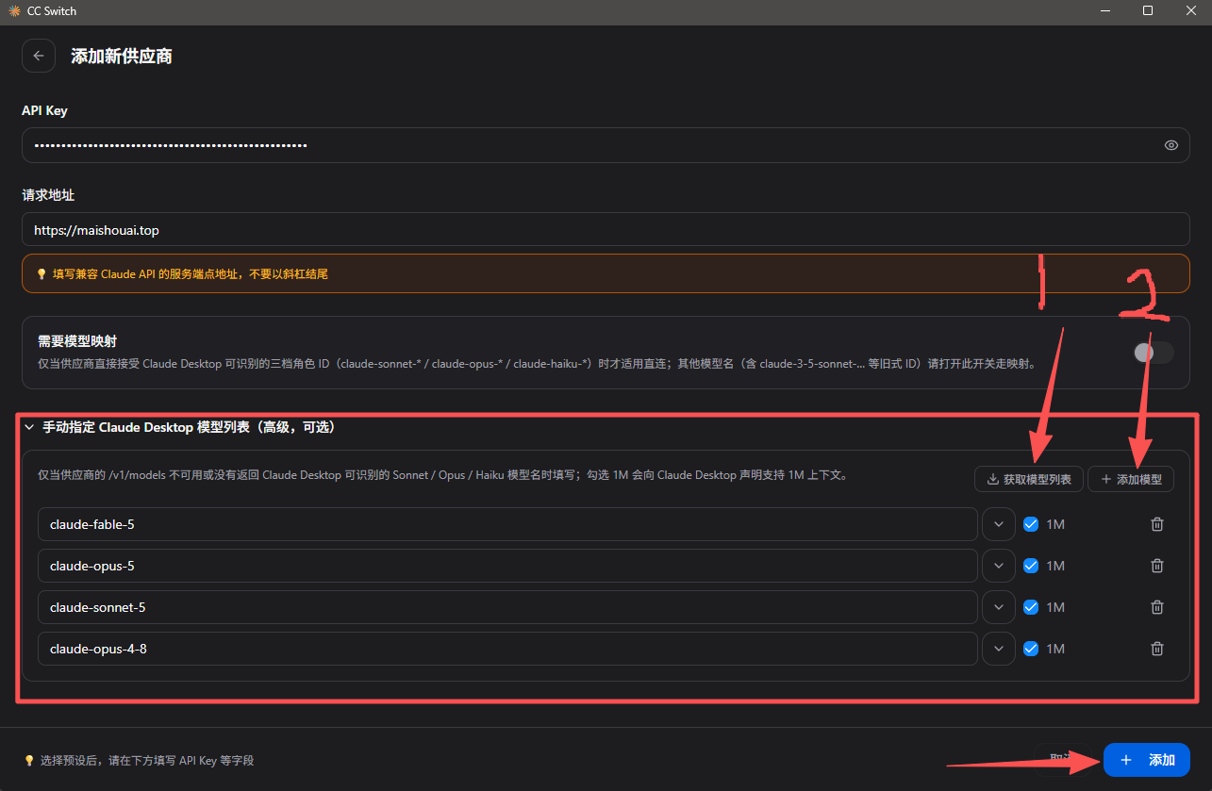Minimize the CC Switch window
Viewport: 1212px width, 791px height.
click(1104, 11)
